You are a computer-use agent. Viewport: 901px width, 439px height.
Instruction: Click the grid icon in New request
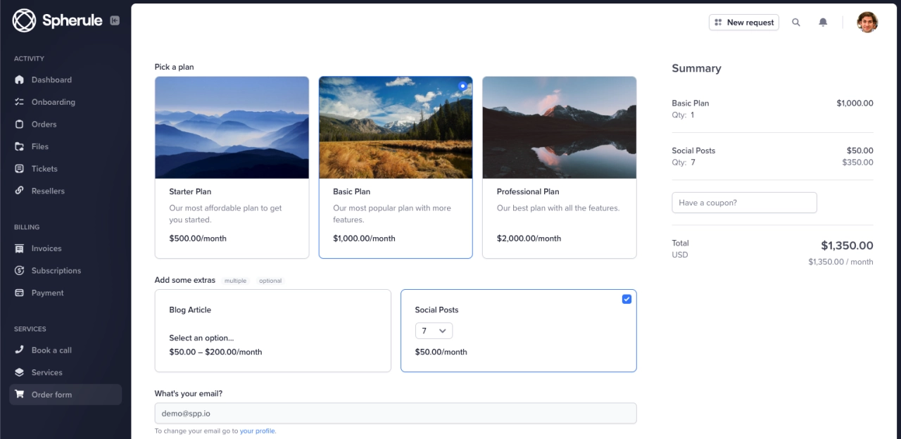pos(718,23)
